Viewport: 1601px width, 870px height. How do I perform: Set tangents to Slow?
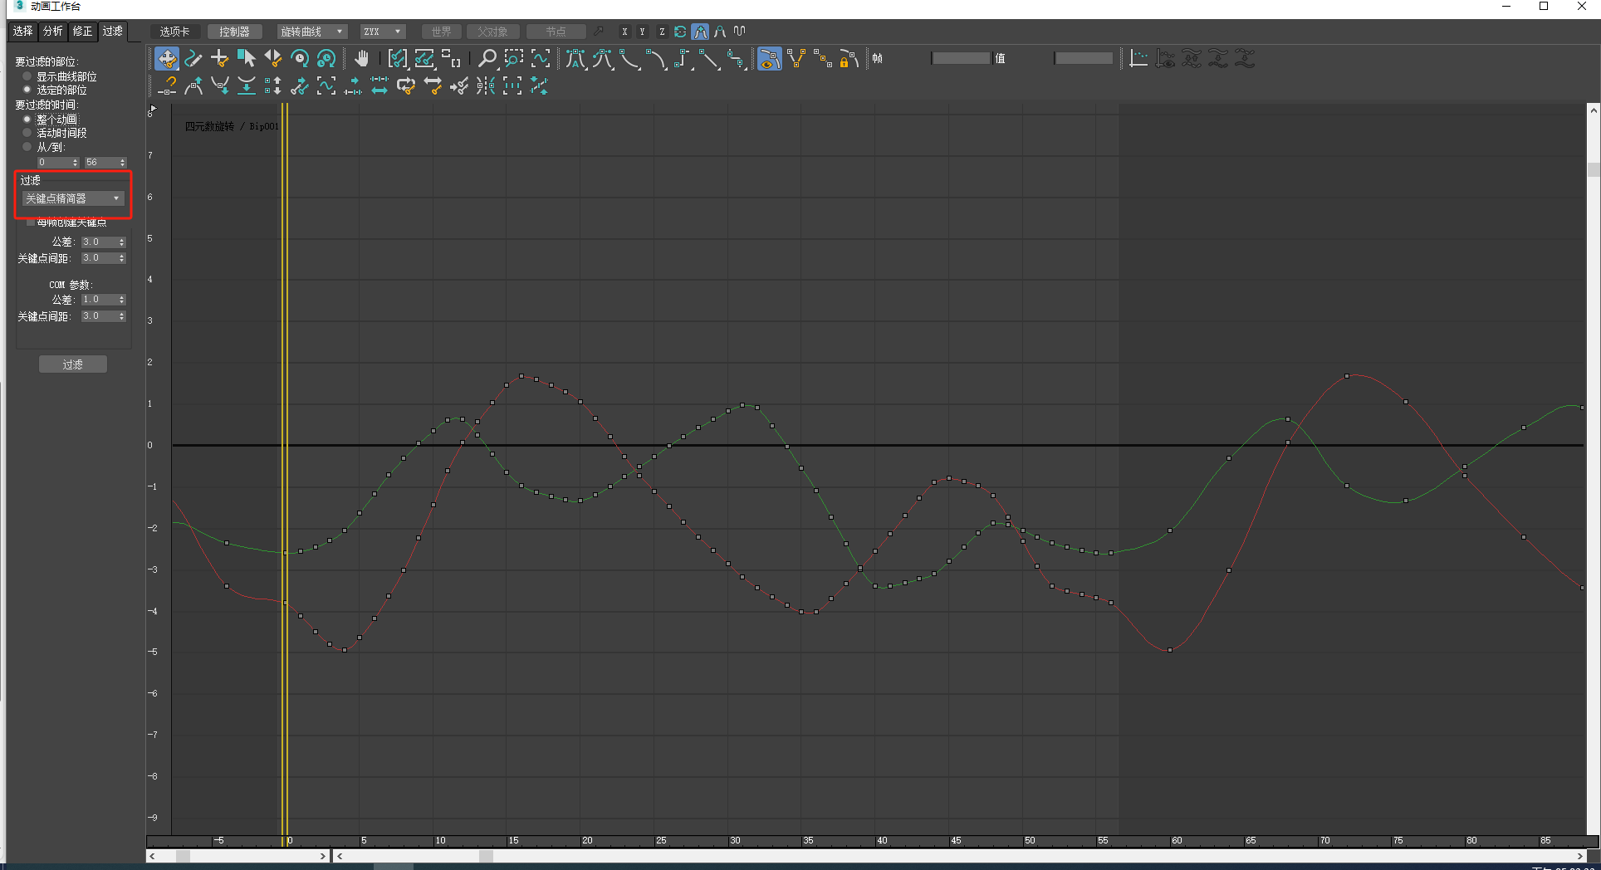656,59
